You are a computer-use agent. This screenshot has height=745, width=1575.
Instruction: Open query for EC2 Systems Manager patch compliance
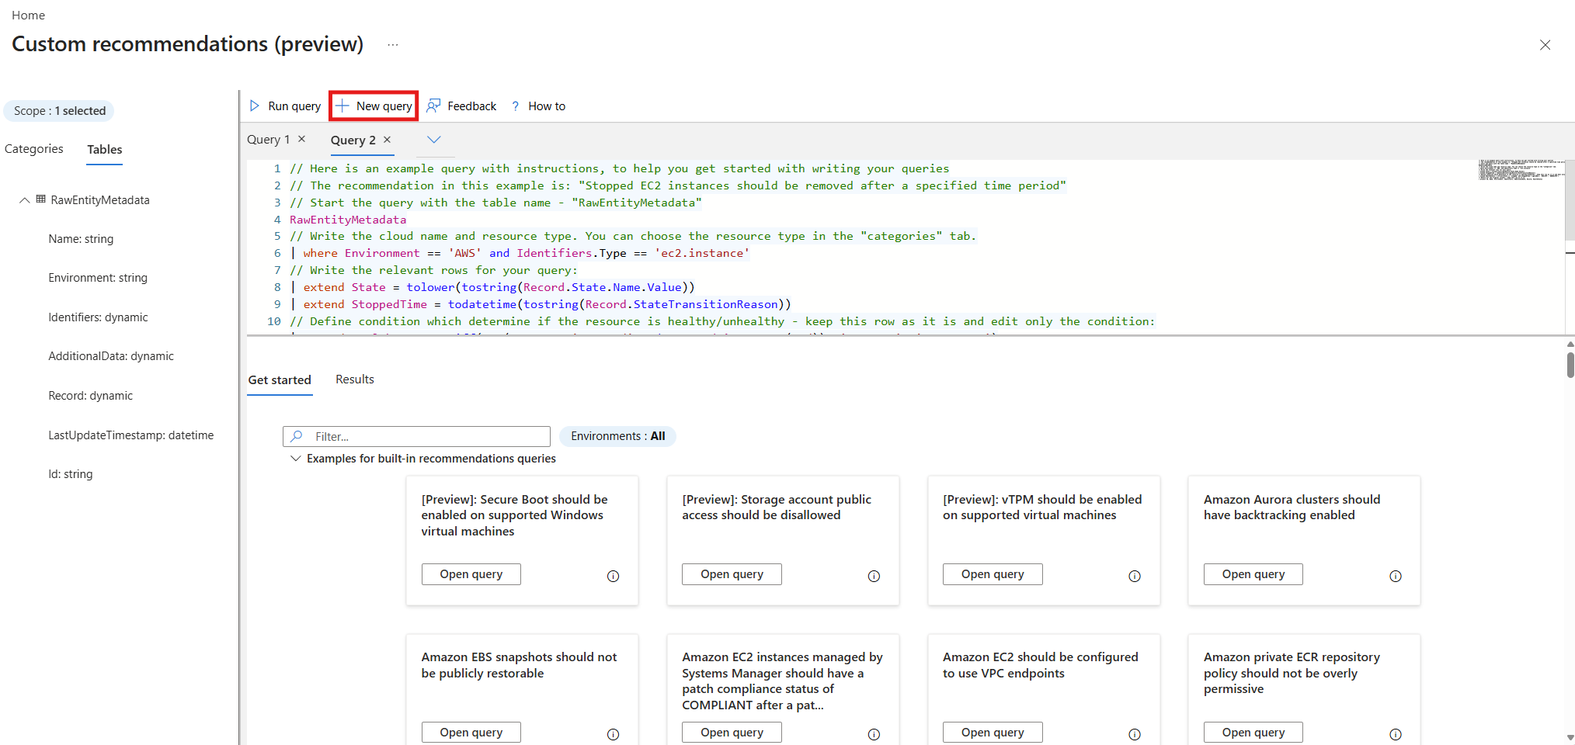click(732, 733)
